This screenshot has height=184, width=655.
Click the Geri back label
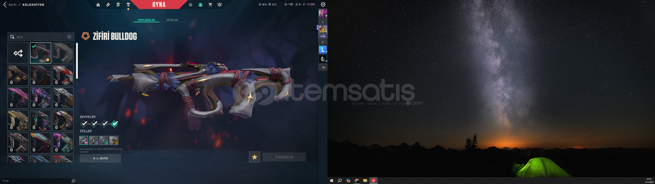tap(13, 5)
